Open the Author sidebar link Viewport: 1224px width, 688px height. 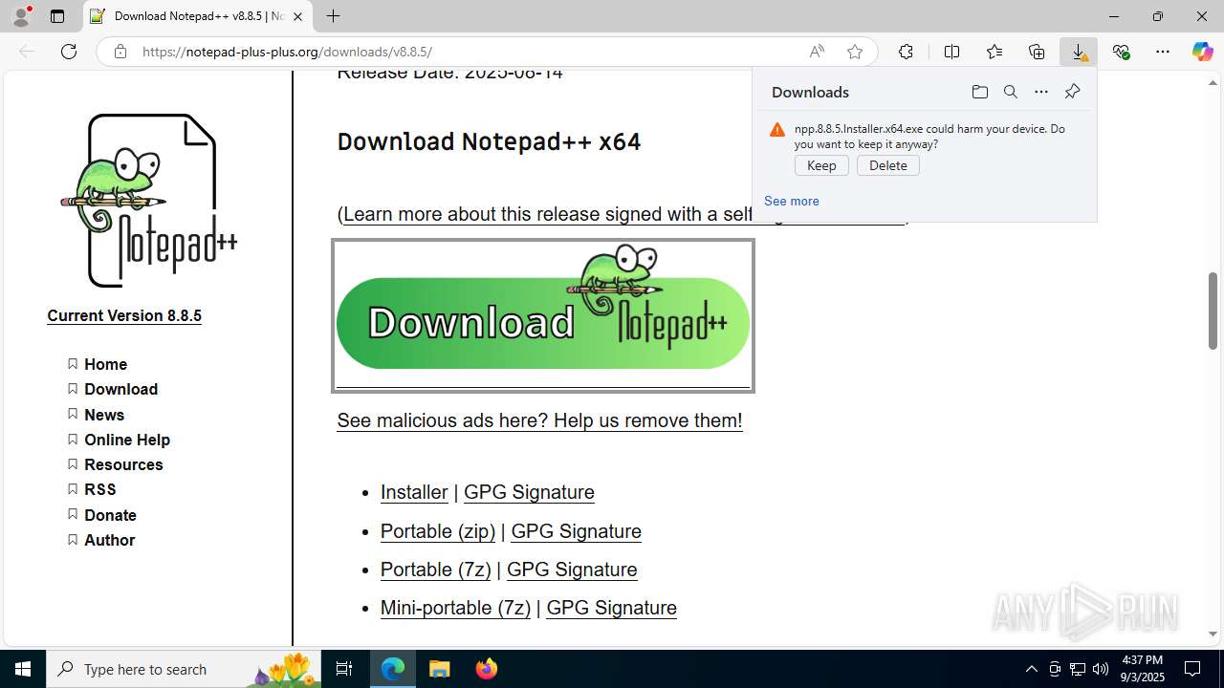109,540
